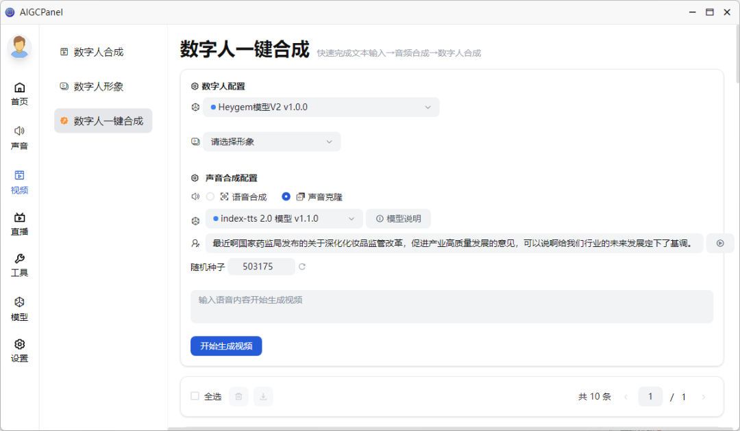This screenshot has width=740, height=431.
Task: Play the voice clone audio preview
Action: (720, 243)
